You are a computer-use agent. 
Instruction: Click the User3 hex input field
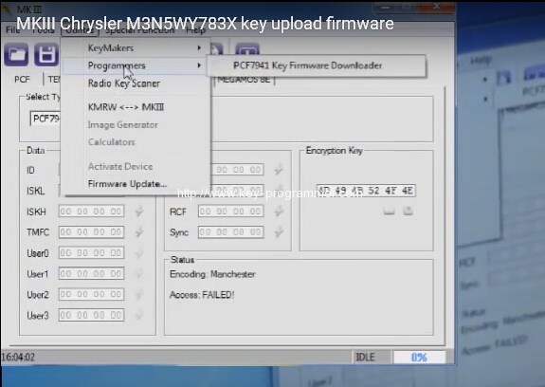(x=91, y=315)
